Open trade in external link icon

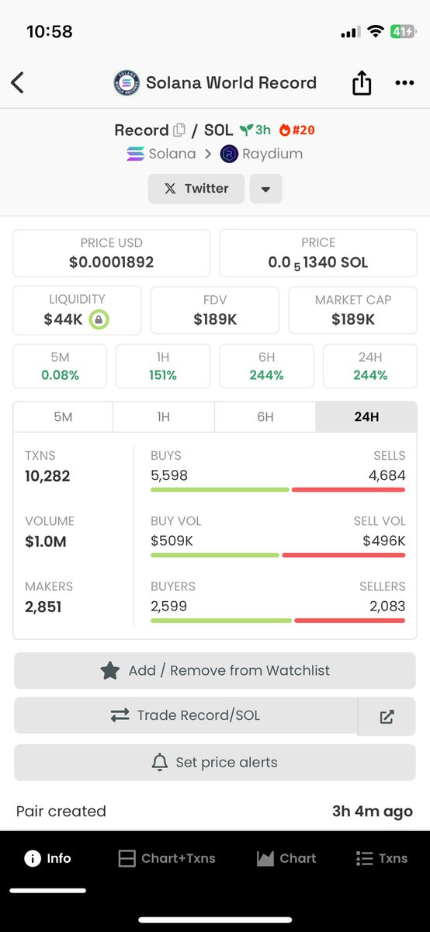(x=387, y=716)
